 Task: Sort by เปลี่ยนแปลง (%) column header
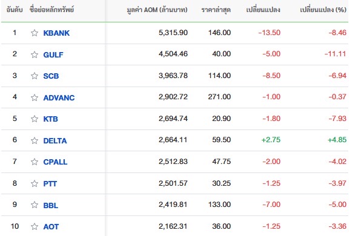pos(323,10)
